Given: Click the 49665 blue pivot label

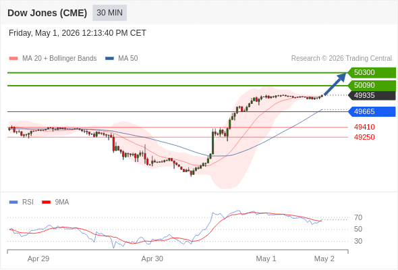Looking at the screenshot, I should (372, 111).
